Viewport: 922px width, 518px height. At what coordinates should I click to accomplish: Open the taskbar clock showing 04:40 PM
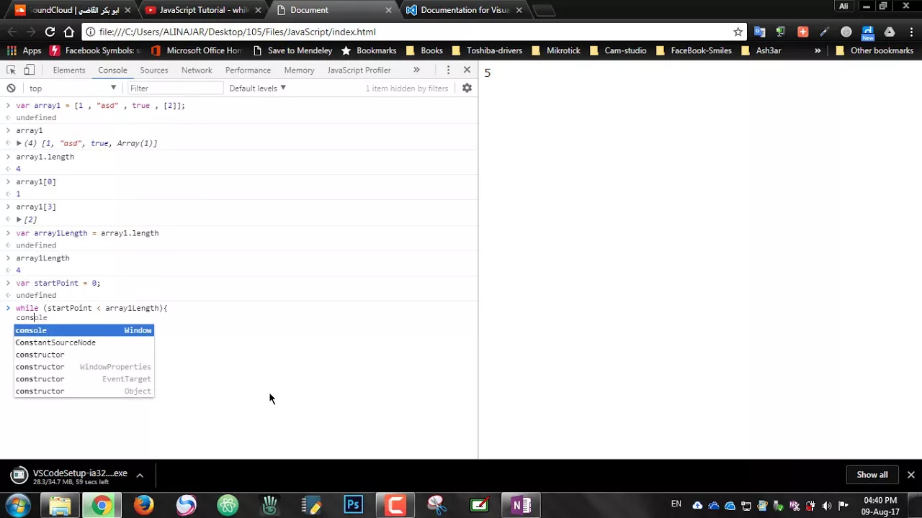880,506
